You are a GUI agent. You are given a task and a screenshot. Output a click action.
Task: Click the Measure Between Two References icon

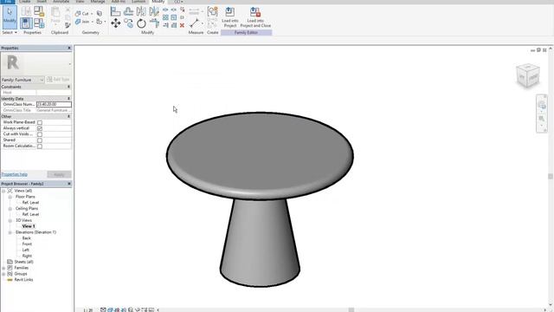coord(194,23)
